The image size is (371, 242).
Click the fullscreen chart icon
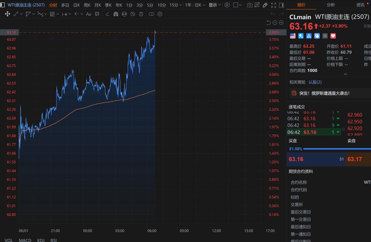273,5
